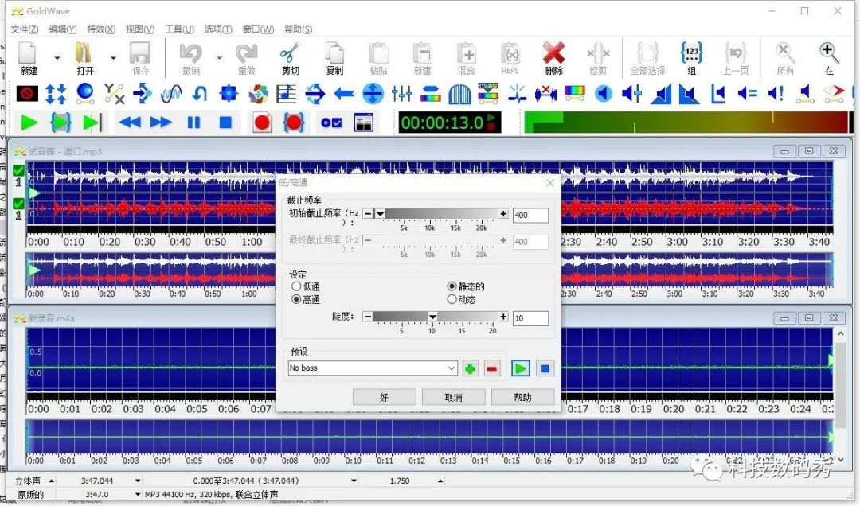Expand the dropdown arrow beside 新建
The image size is (860, 506).
click(x=57, y=57)
